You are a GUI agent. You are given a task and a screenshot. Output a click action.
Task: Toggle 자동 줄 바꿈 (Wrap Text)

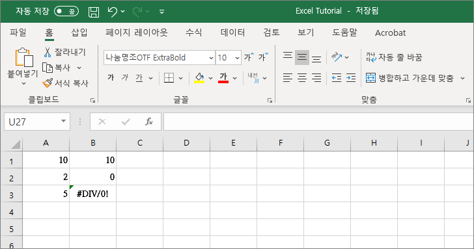[x=394, y=57]
